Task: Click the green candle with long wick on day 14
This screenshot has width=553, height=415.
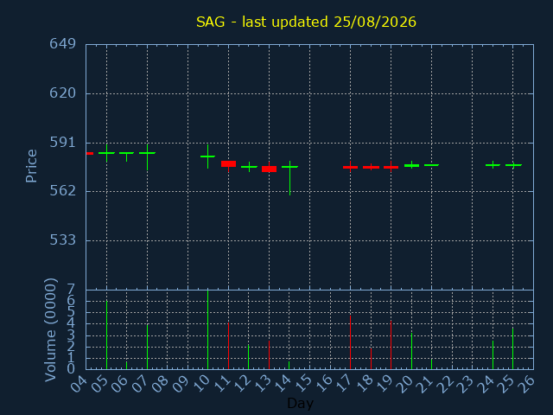Action: (x=290, y=178)
